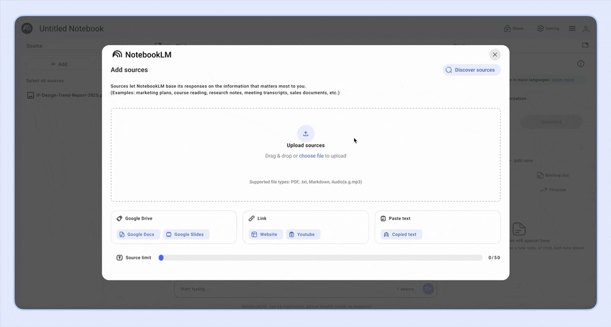Image resolution: width=611 pixels, height=327 pixels.
Task: Close the Add sources dialog
Action: coord(495,55)
